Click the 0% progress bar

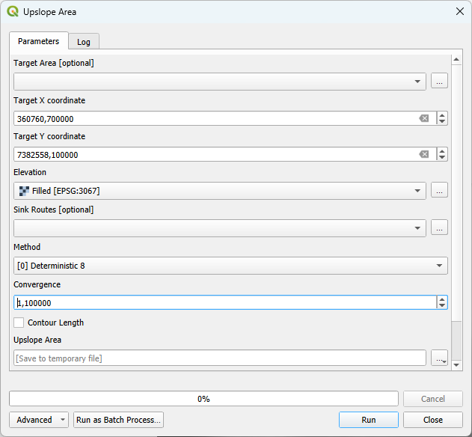(x=203, y=399)
